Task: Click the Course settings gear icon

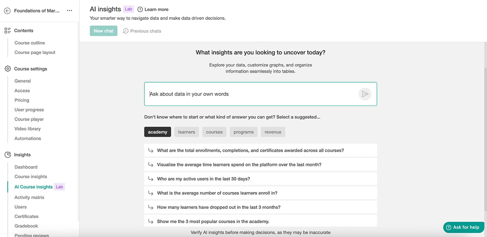Action: (7, 68)
